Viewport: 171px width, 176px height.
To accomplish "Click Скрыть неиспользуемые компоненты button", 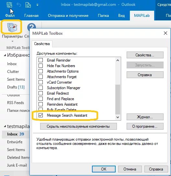I will tap(78, 126).
